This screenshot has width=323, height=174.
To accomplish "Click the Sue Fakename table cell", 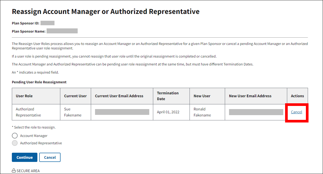I will pos(73,112).
